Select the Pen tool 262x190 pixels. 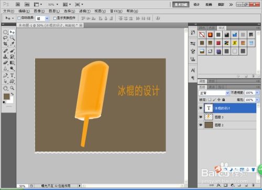(x=5, y=75)
